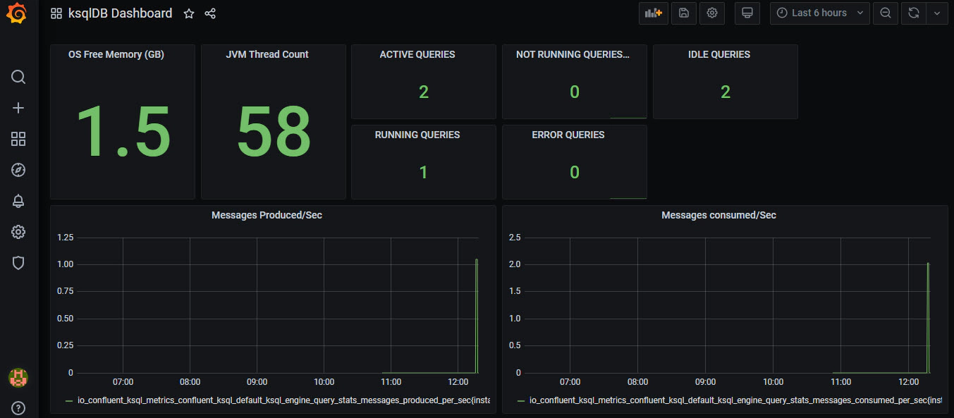Viewport: 954px width, 418px height.
Task: Open IDLE QUERIES panel title menu
Action: (x=719, y=54)
